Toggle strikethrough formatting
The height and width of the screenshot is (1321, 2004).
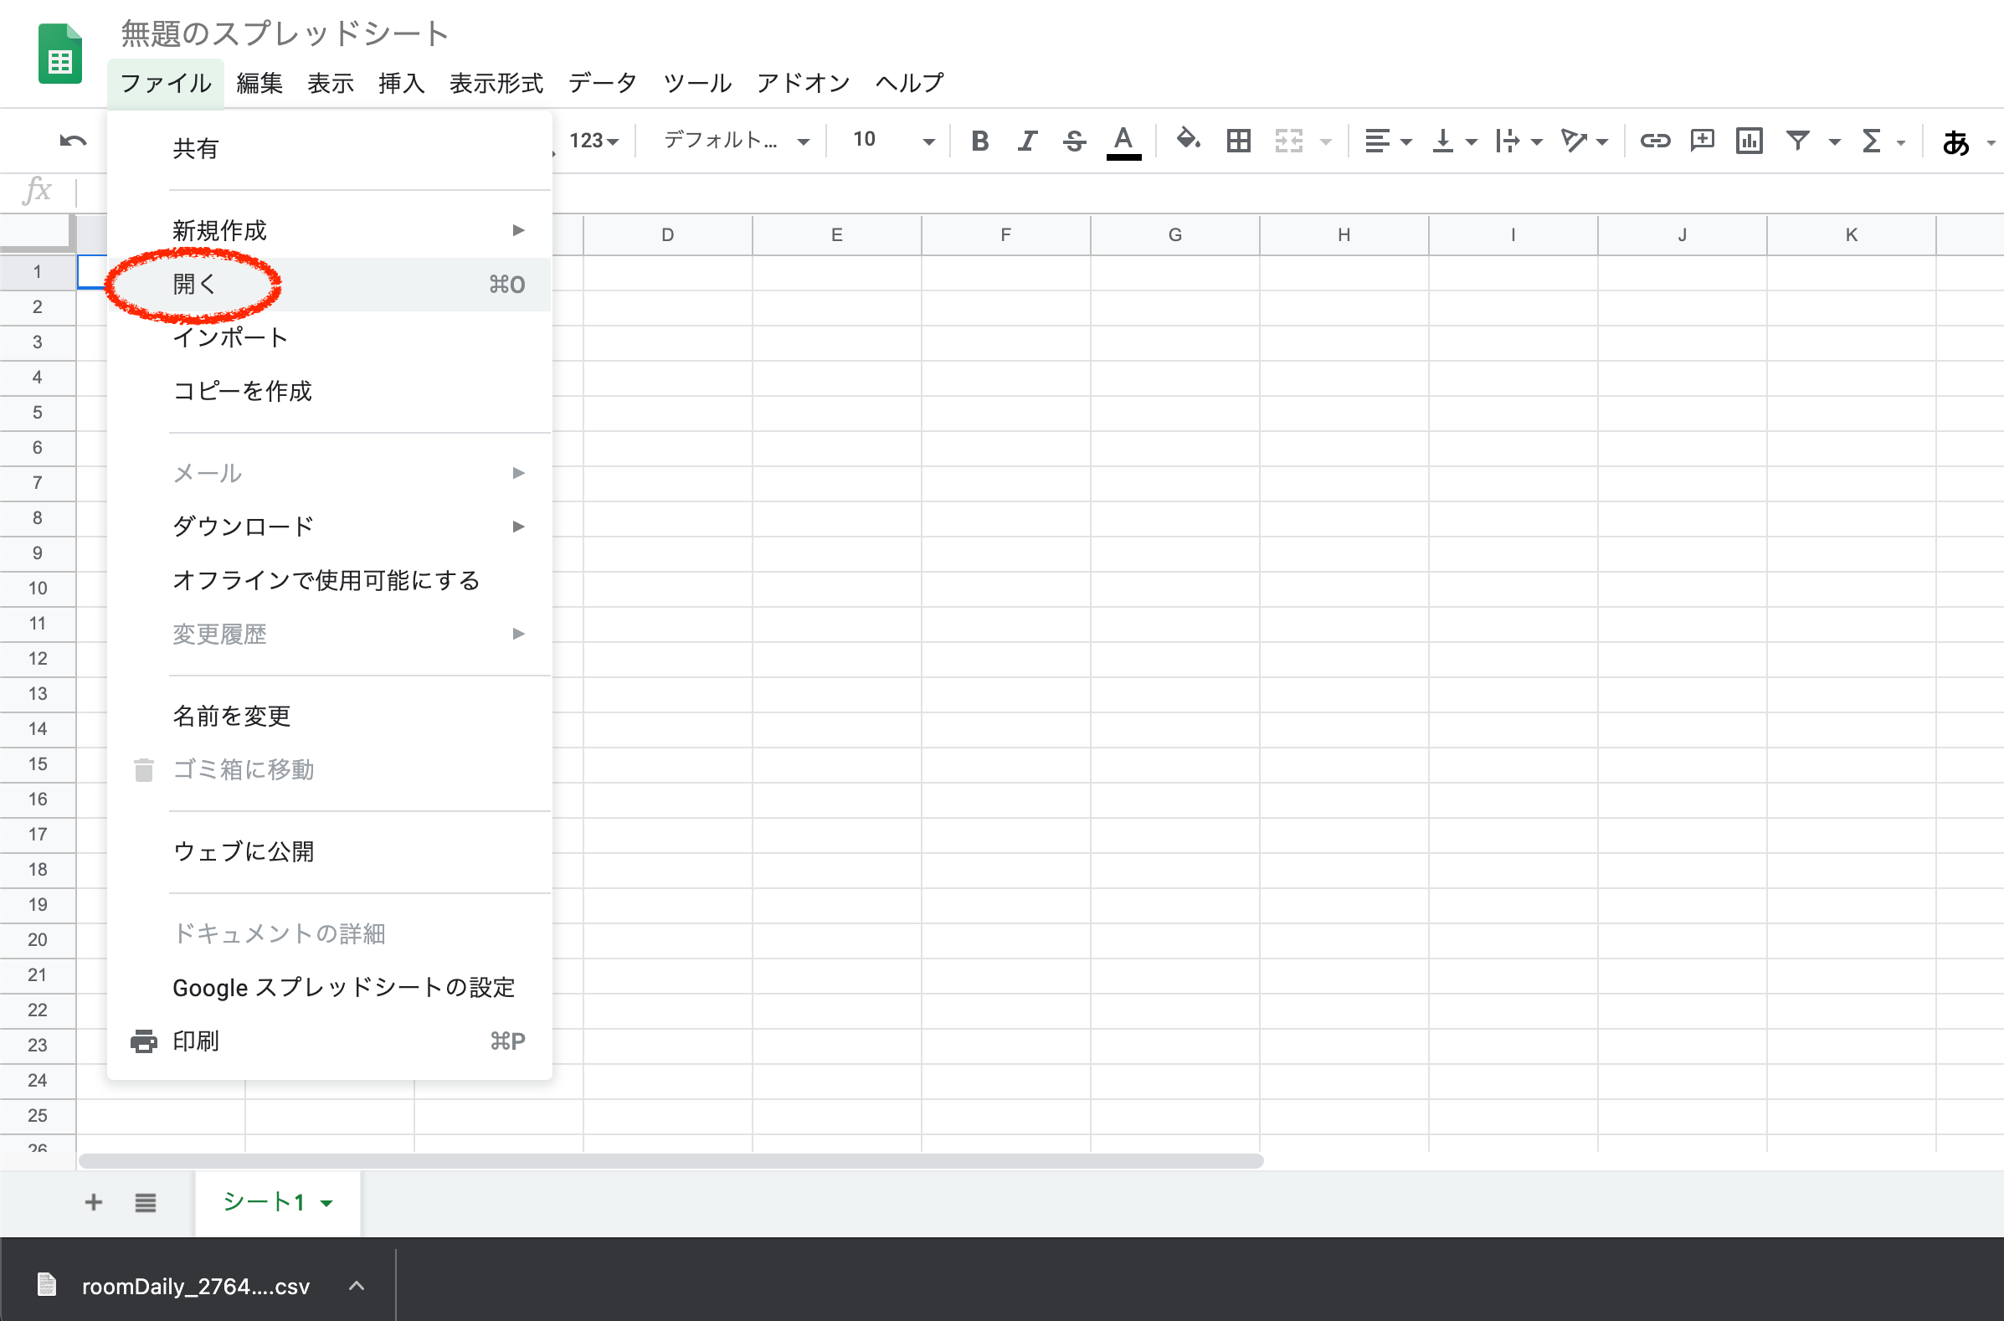1073,141
